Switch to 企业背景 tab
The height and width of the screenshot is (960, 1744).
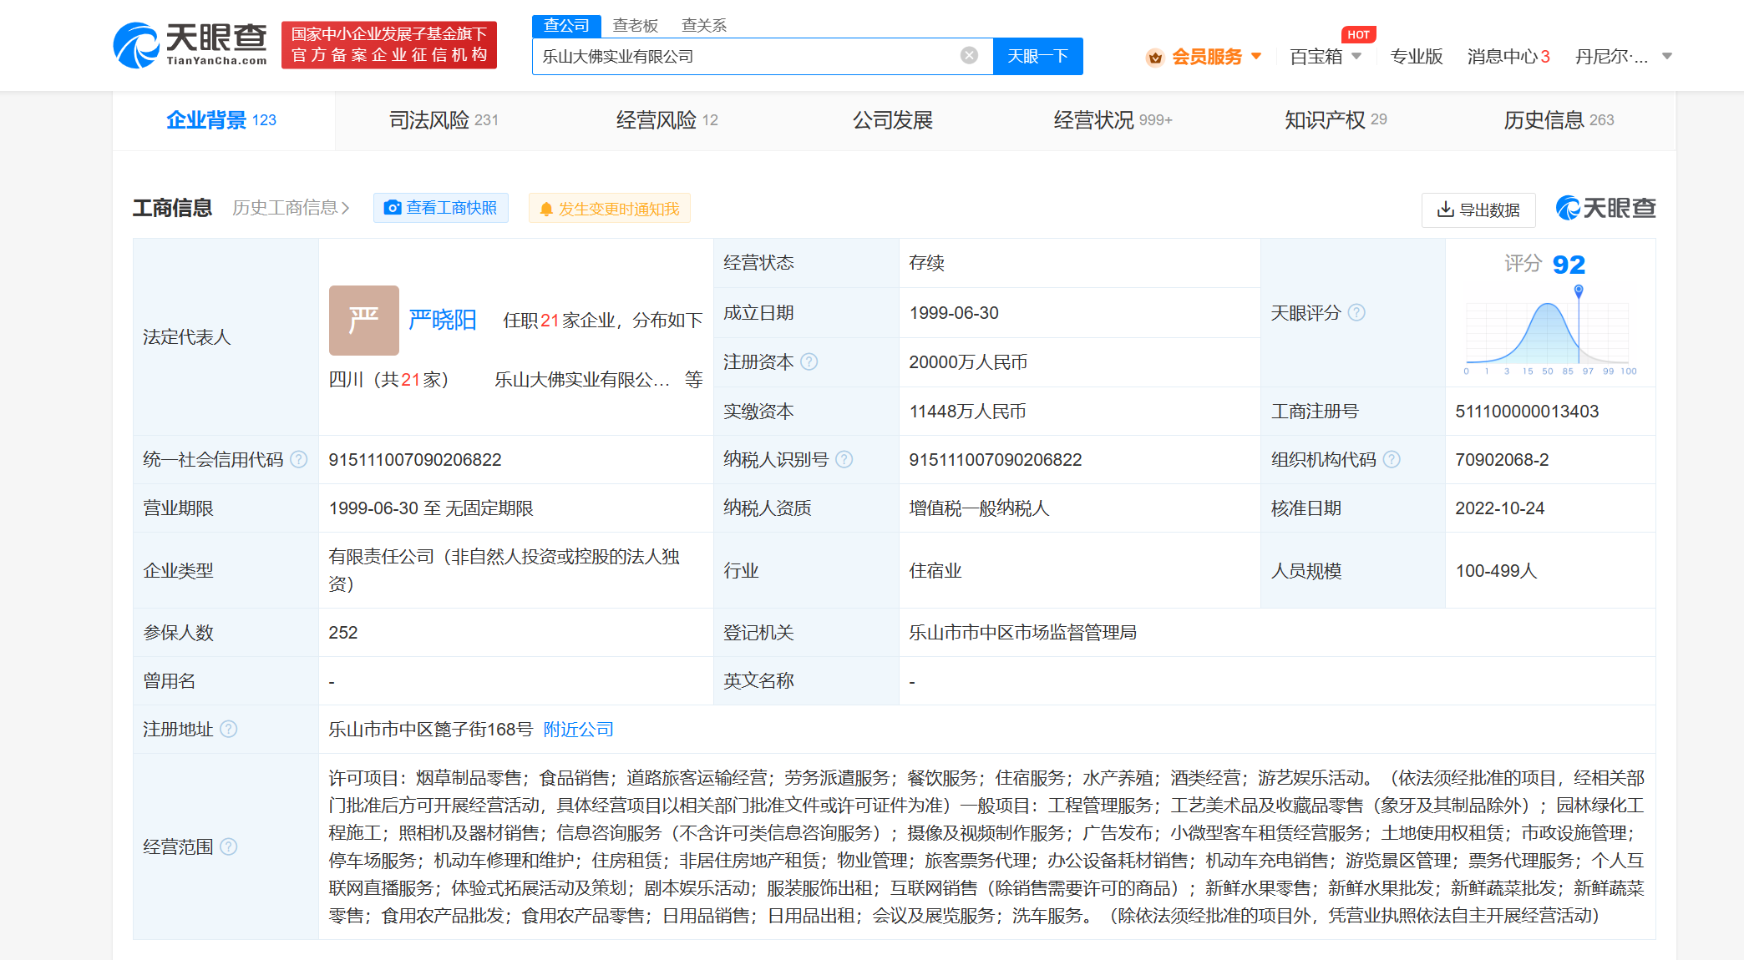click(x=221, y=120)
